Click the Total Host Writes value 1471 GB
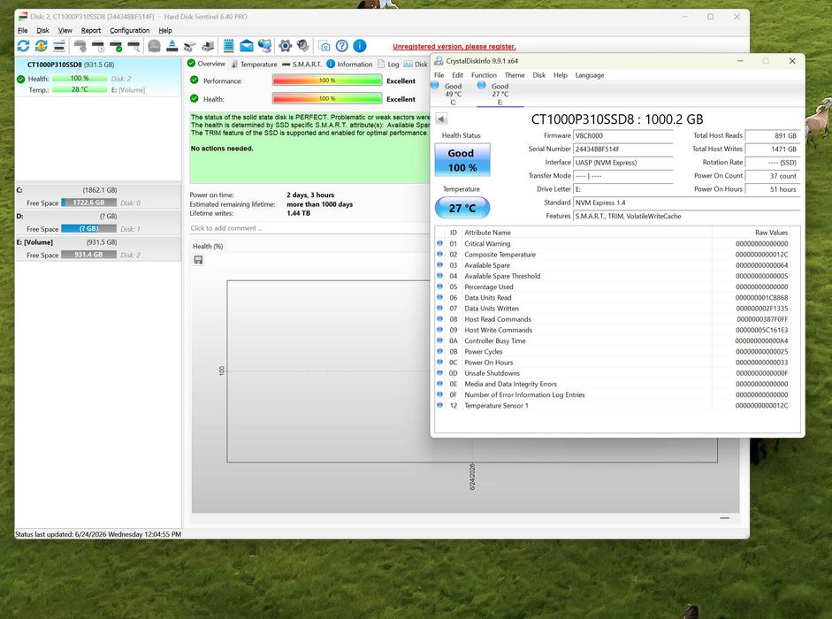 772,149
